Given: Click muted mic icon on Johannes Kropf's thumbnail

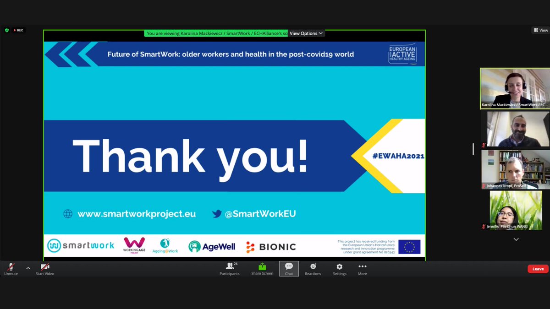Looking at the screenshot, I should [x=484, y=186].
